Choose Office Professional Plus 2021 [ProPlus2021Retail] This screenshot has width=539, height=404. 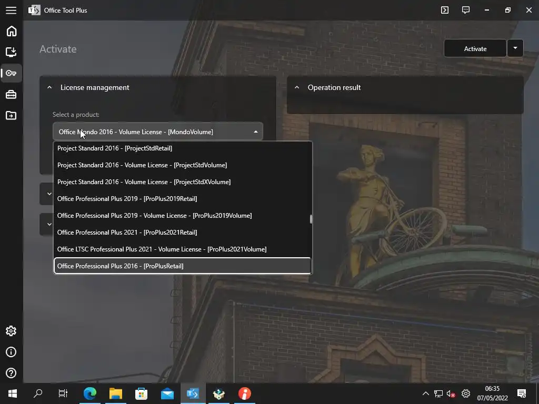click(182, 232)
